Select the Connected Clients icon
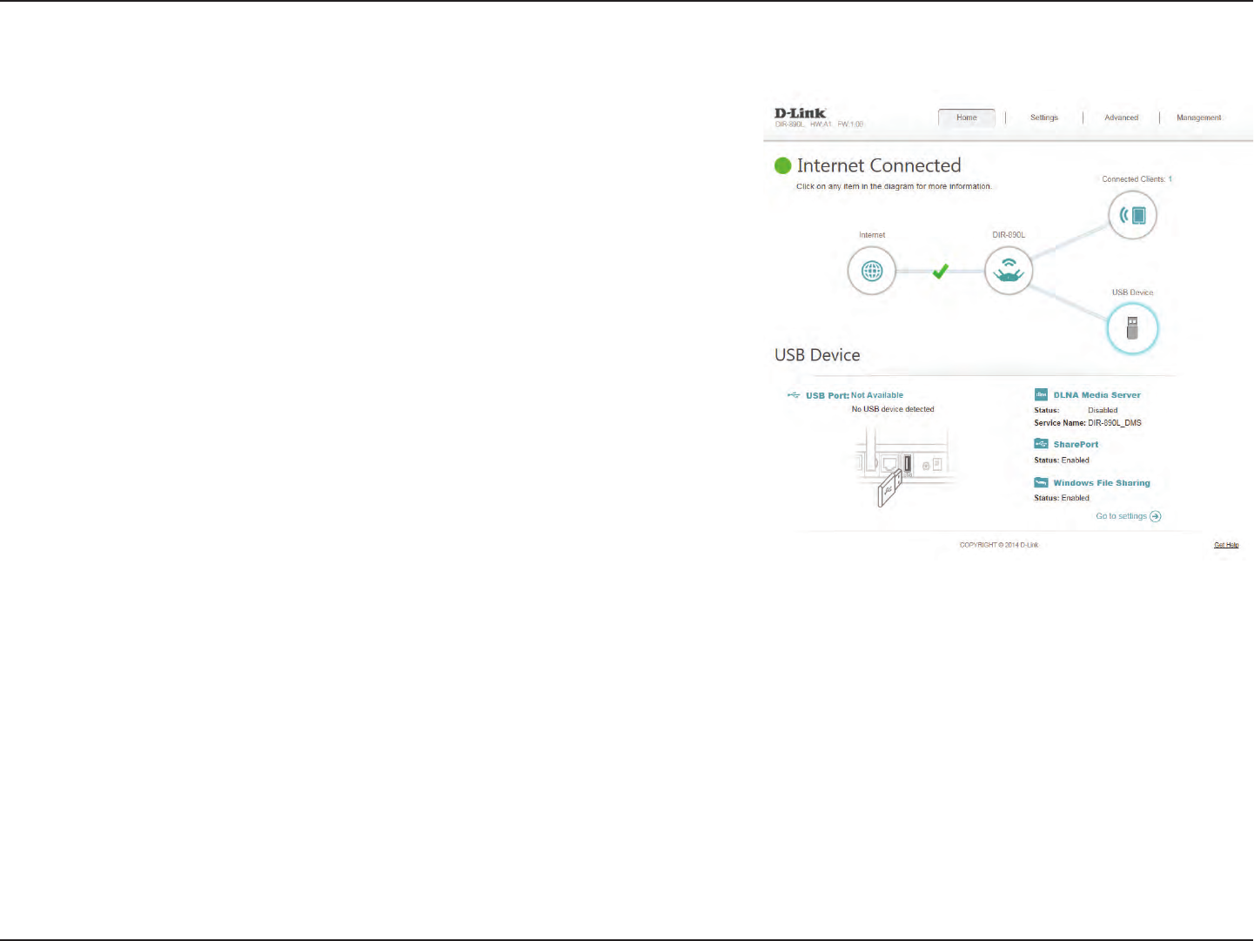The image size is (1254, 941). (1132, 215)
